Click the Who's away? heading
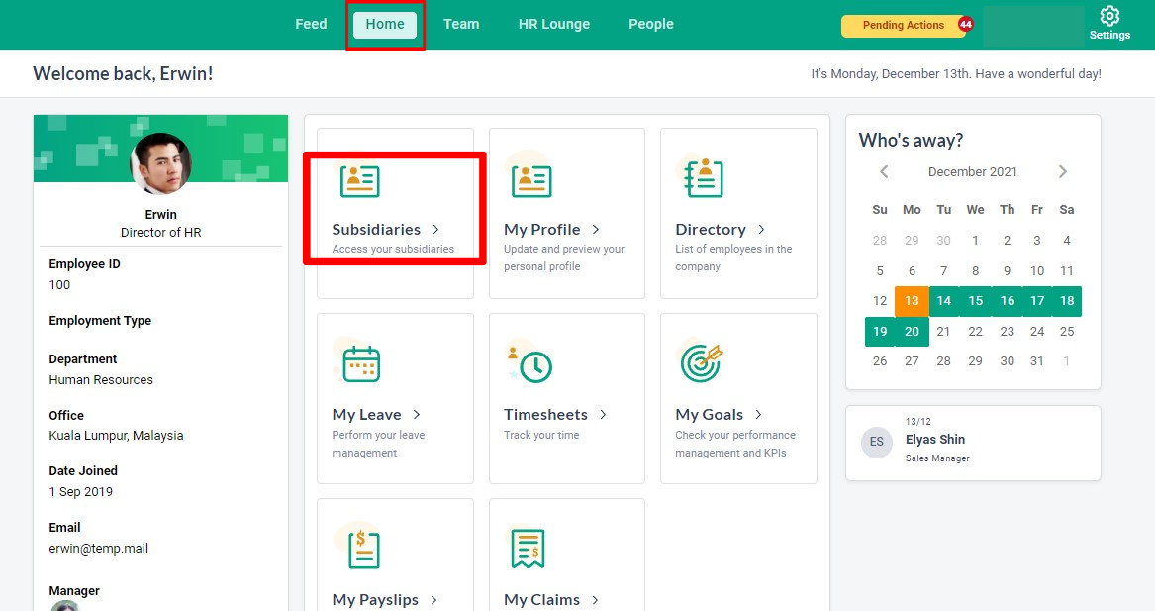 [x=912, y=140]
